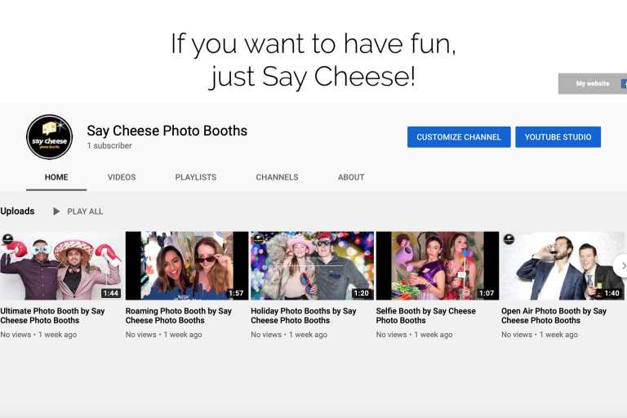The image size is (627, 418).
Task: Open the Holiday Photo Booths video thumbnail
Action: point(313,265)
